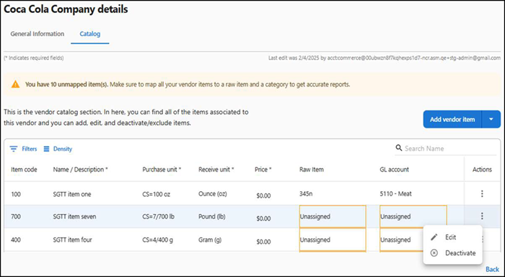Click raw item 345n

tap(307, 194)
